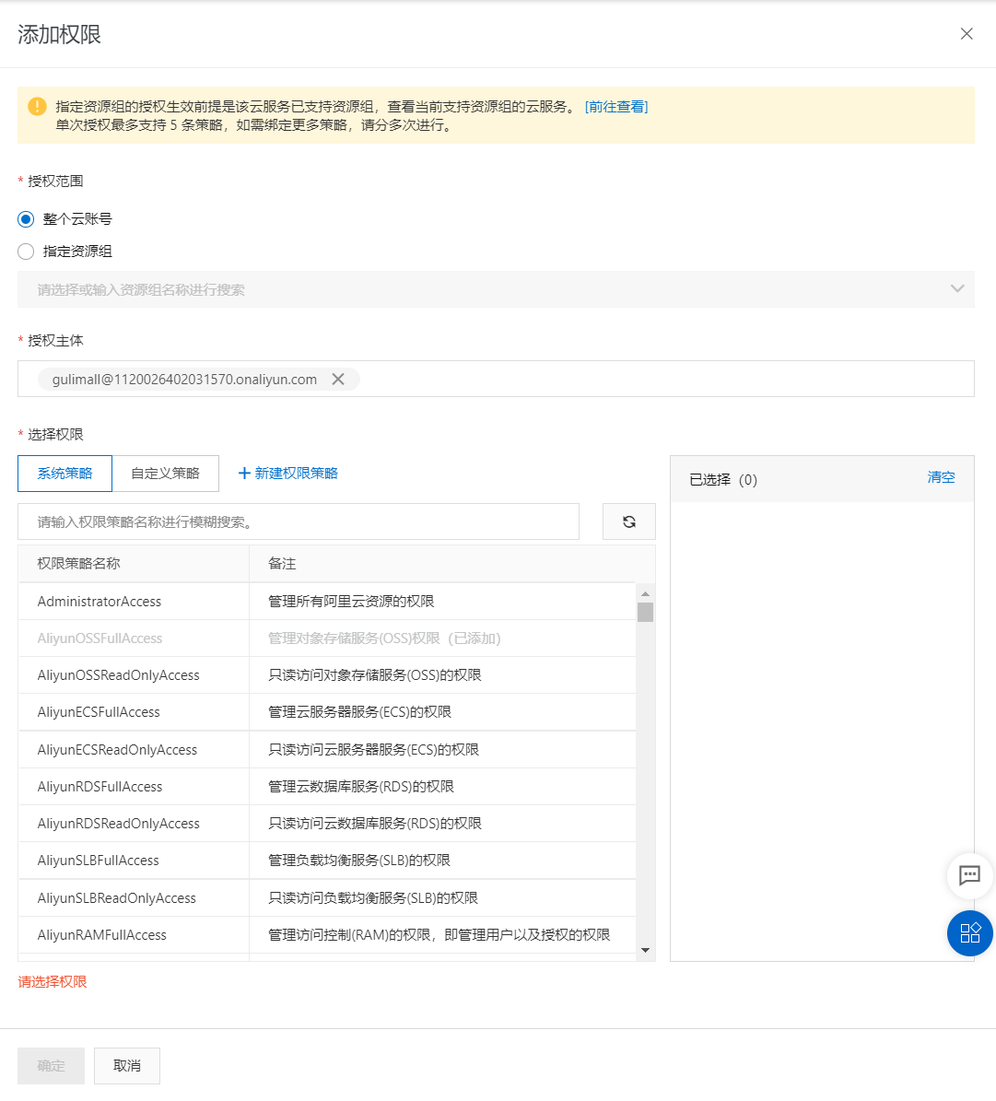Click the scroll-down arrow of the policy list

(646, 950)
